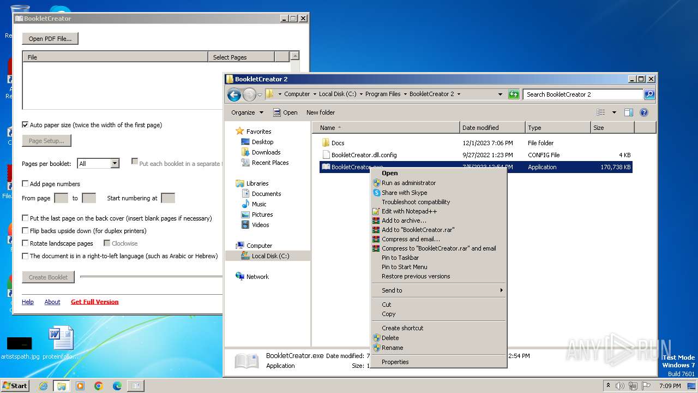698x393 pixels.
Task: Select Delete in the context menu
Action: pos(438,338)
